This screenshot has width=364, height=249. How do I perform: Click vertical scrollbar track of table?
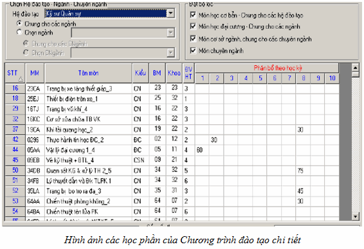(356, 145)
